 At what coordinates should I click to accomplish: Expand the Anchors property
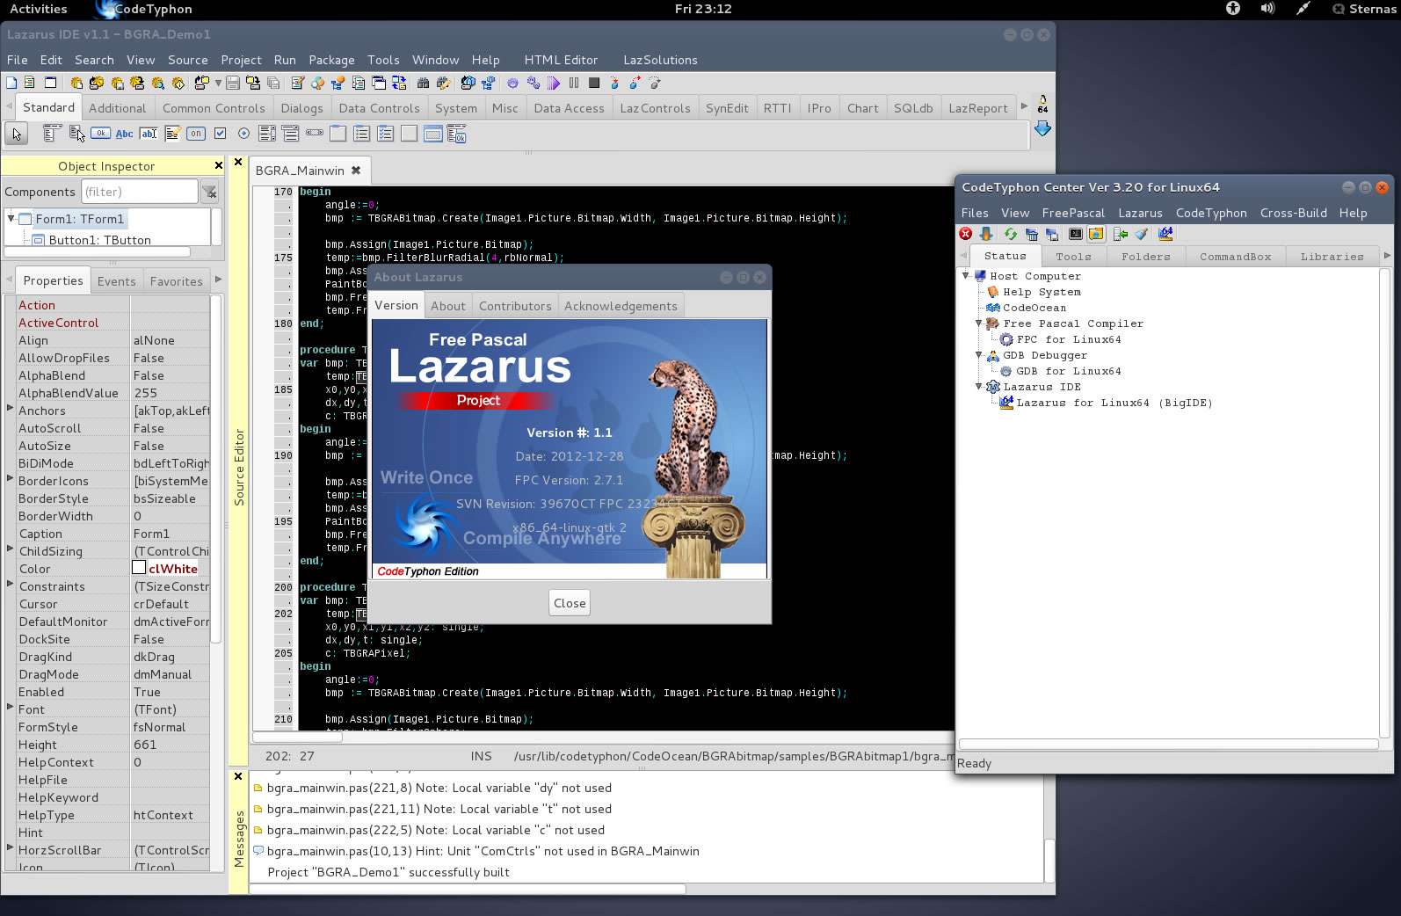click(11, 408)
